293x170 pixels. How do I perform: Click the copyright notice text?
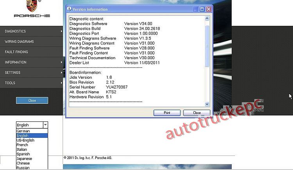pyautogui.click(x=88, y=158)
